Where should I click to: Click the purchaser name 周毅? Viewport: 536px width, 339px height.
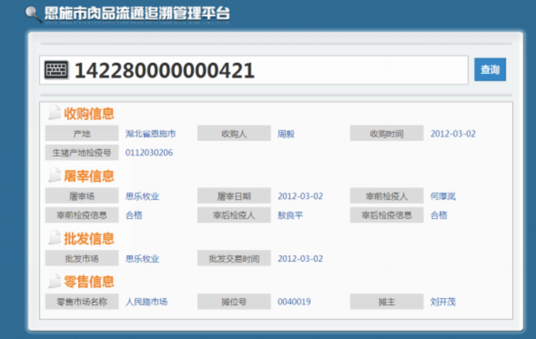point(286,134)
